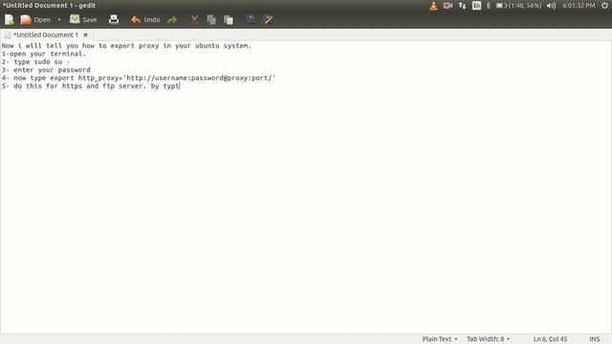Print the document using printer icon

click(114, 19)
